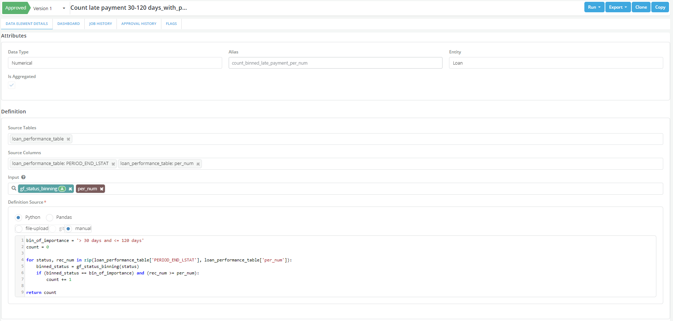Select the Python radio button
The image size is (673, 321).
[x=18, y=217]
